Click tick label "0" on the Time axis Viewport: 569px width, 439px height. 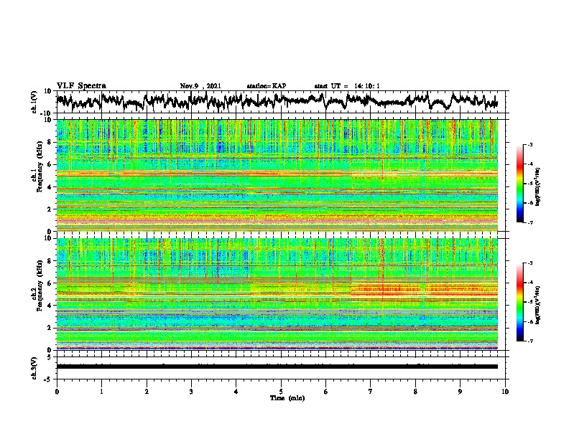tap(57, 392)
